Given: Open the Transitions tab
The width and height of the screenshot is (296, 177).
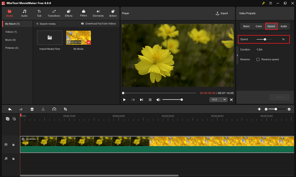Looking at the screenshot, I should tap(54, 14).
